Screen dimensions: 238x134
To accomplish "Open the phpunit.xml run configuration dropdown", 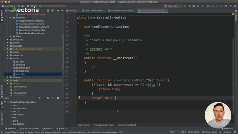I will pos(173,6).
